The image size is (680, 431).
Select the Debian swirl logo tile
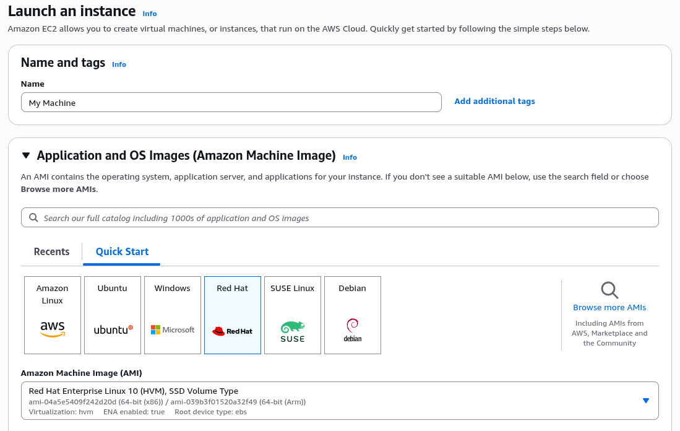click(353, 315)
